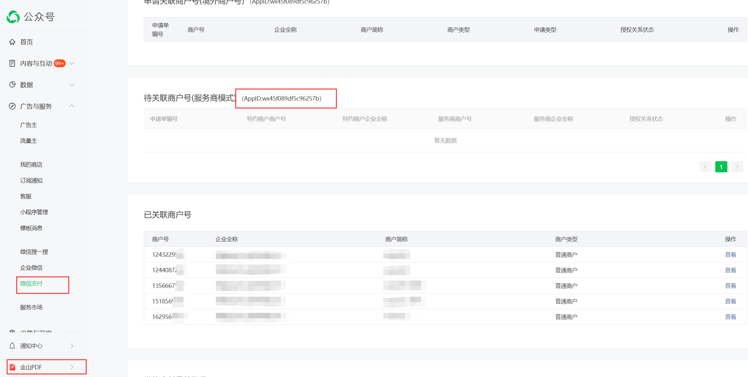
Task: Click 查看 link in the last merchant row
Action: pos(730,317)
